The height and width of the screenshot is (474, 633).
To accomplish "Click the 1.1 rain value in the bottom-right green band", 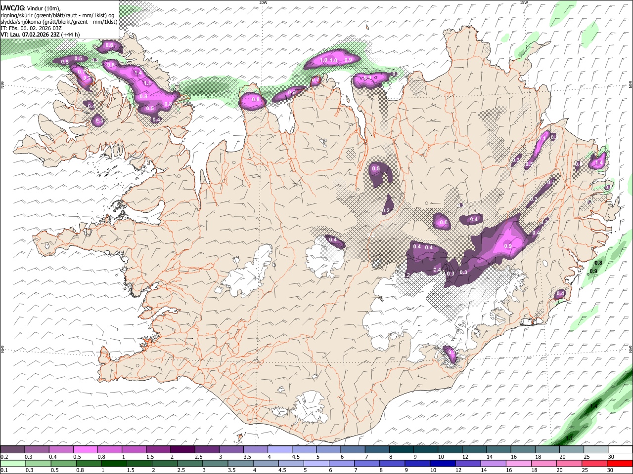I will 569,438.
